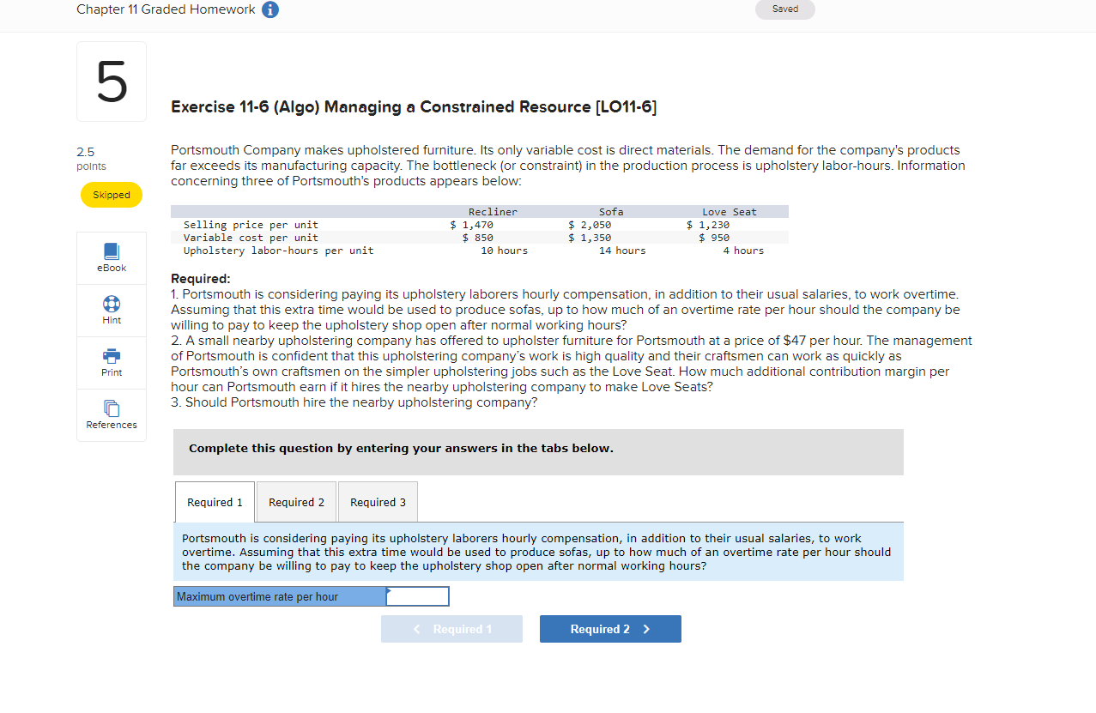Screen dimensions: 1096x713
Task: Click the Required: bold label
Action: tap(201, 279)
